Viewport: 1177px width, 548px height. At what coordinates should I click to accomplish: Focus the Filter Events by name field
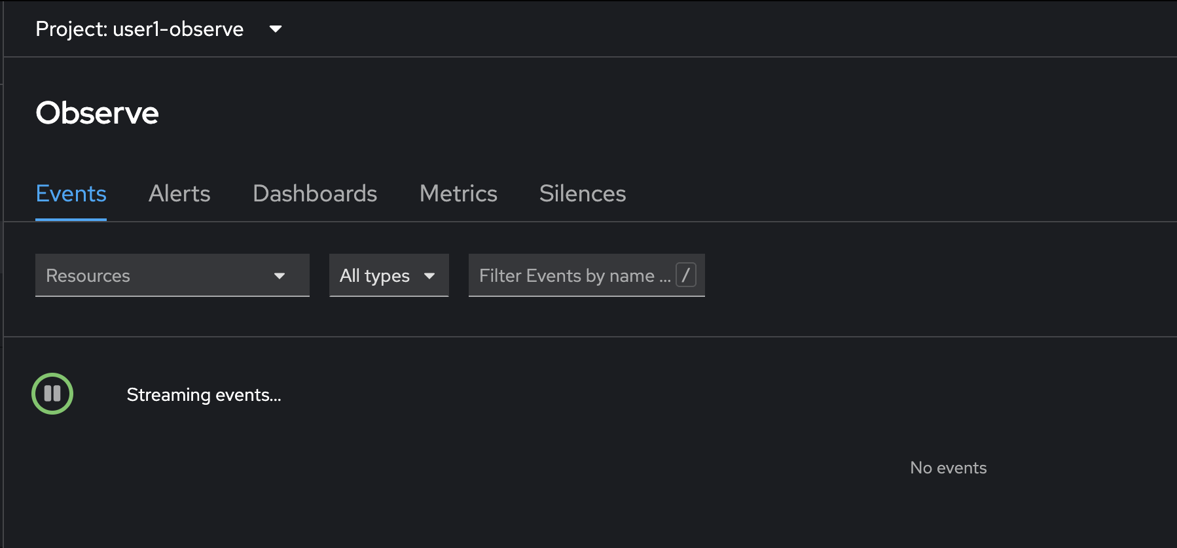(587, 275)
